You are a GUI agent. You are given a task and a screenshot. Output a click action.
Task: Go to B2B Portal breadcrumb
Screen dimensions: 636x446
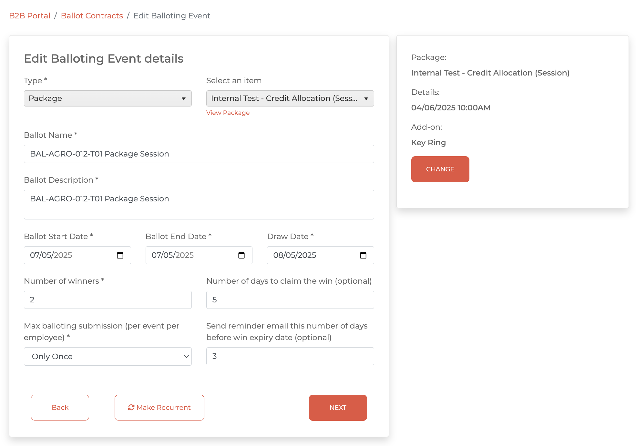click(x=29, y=16)
